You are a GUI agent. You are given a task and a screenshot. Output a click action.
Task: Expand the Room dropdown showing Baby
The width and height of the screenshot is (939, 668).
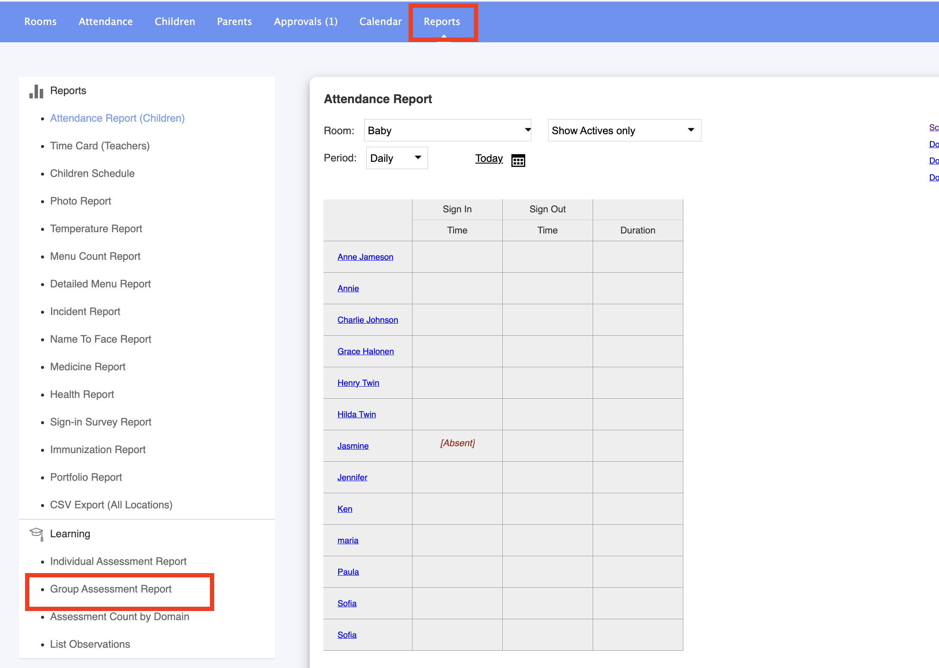tap(447, 130)
